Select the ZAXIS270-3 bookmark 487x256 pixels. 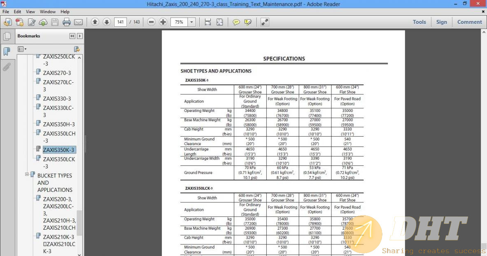(x=57, y=73)
